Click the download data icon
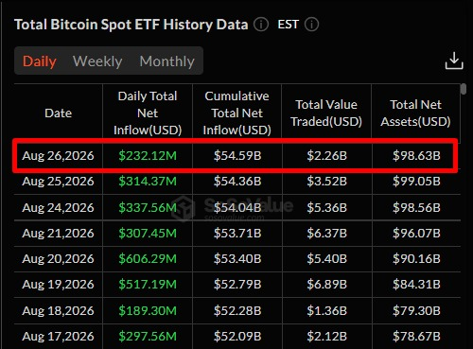This screenshot has width=473, height=349. 454,61
